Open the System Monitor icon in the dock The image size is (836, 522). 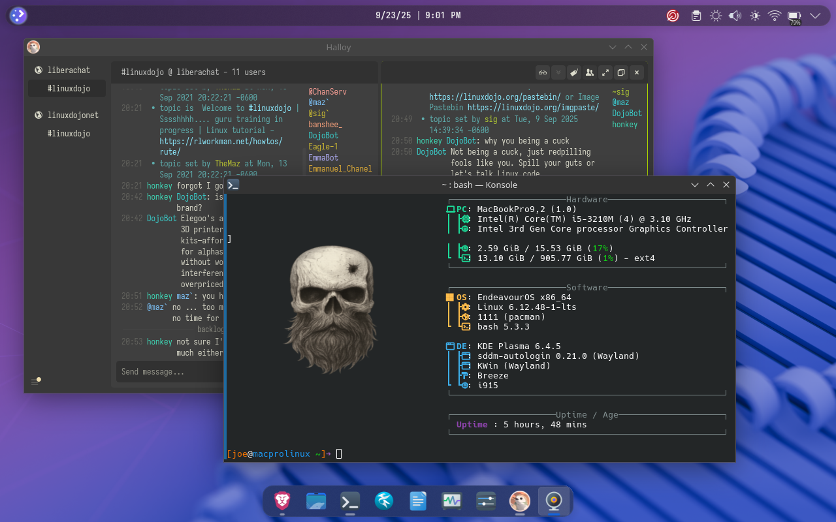(452, 500)
